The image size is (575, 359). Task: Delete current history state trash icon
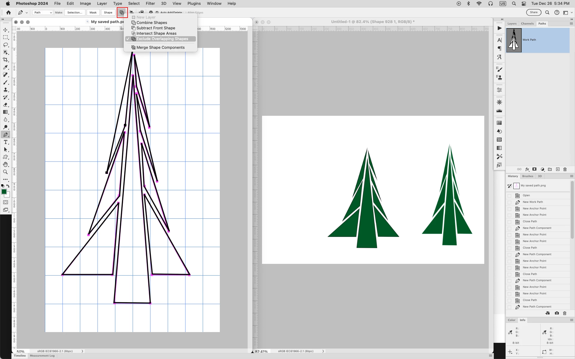point(565,313)
